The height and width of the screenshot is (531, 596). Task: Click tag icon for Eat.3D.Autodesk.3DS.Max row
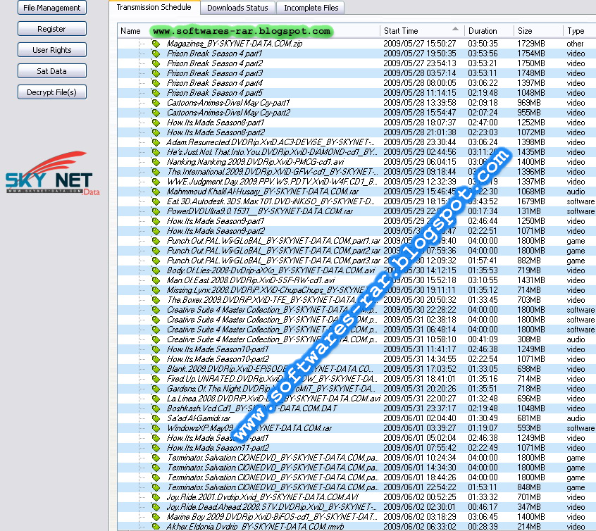[x=156, y=202]
